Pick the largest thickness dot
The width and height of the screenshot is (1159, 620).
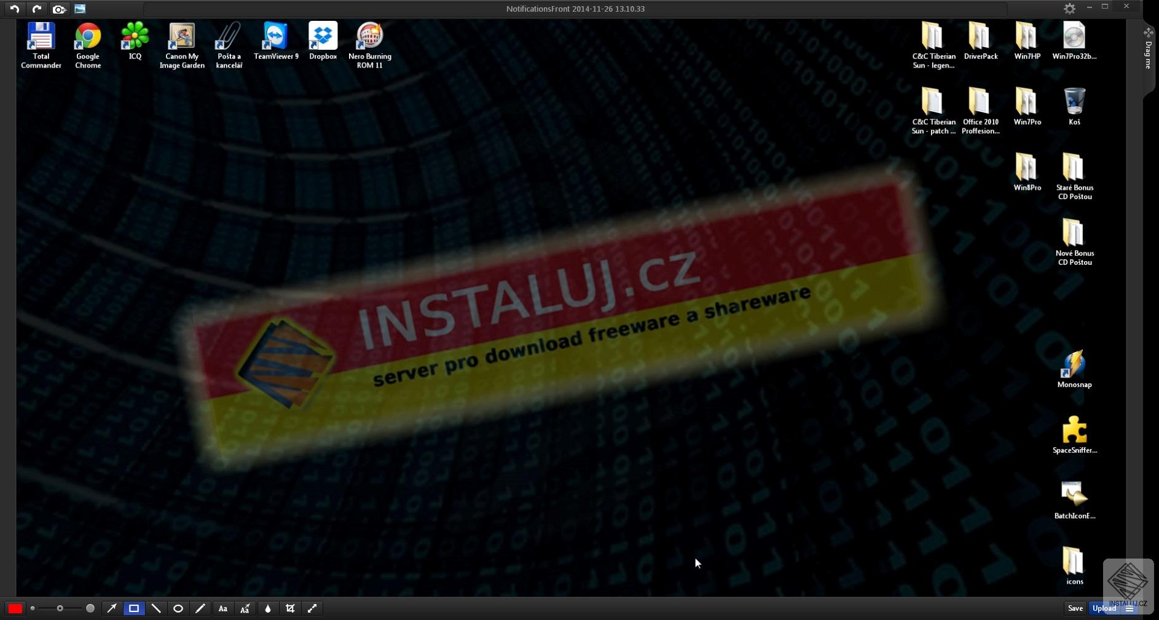pyautogui.click(x=90, y=608)
